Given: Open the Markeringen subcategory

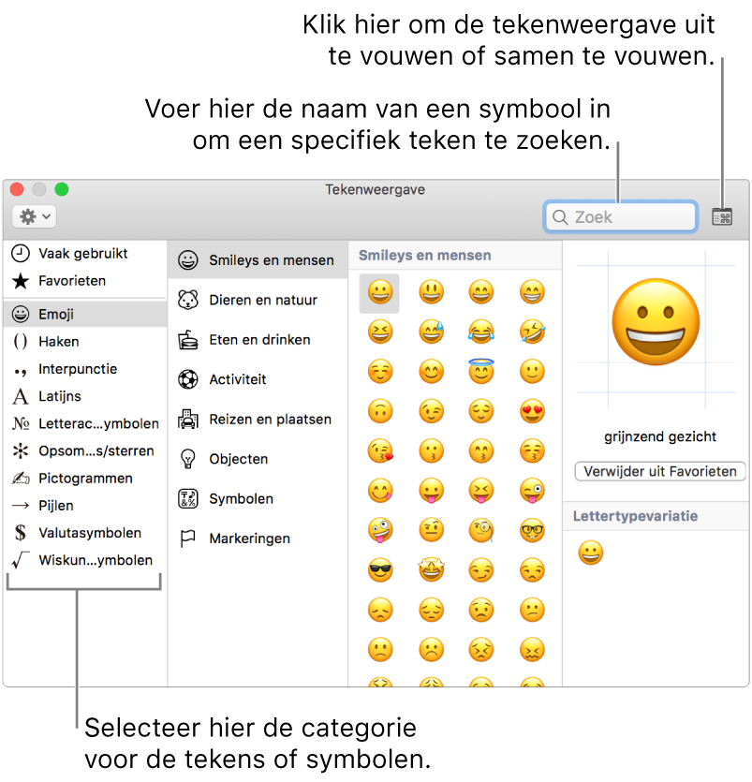Looking at the screenshot, I should (x=258, y=539).
